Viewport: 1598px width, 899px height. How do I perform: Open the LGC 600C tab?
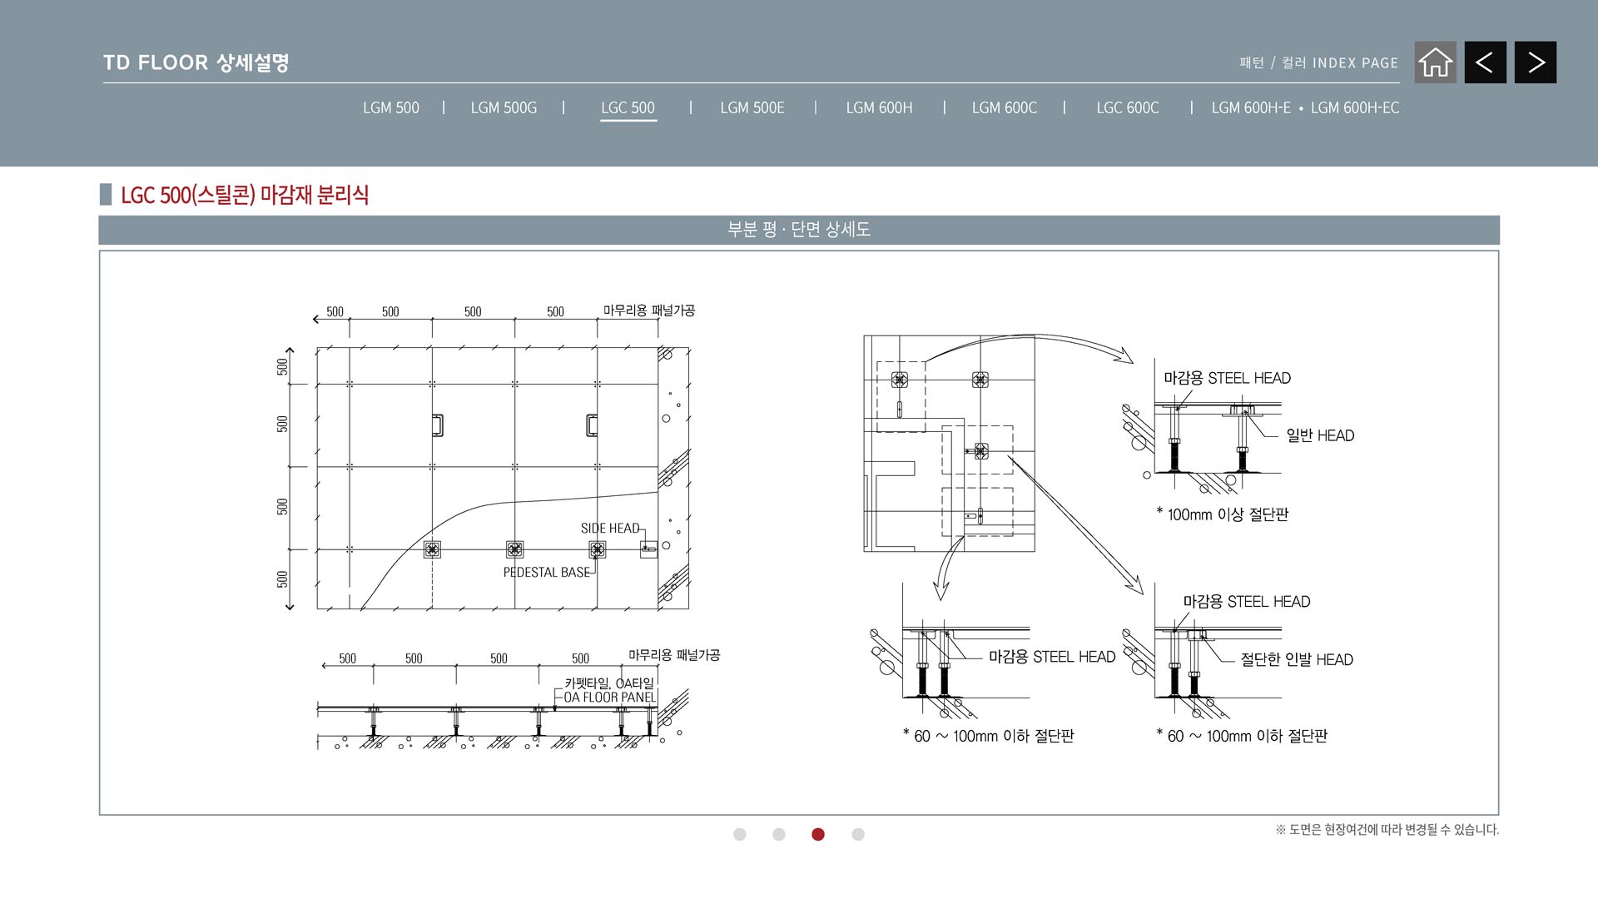pos(1128,108)
